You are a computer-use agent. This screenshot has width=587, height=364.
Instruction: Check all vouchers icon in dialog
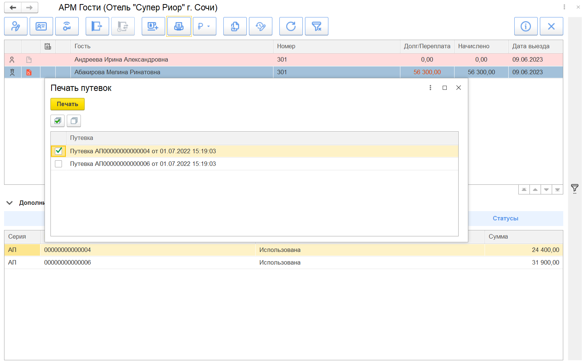click(x=58, y=121)
